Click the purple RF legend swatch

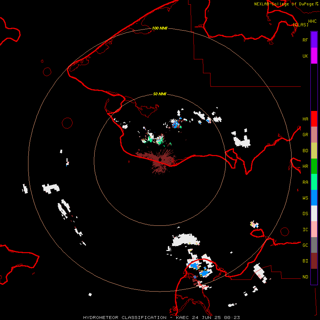coord(314,40)
